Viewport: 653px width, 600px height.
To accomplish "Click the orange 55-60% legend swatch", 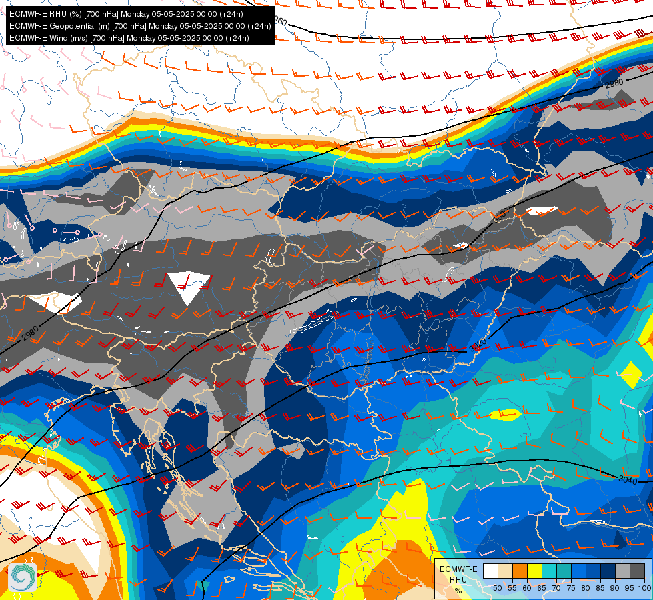I will point(520,571).
